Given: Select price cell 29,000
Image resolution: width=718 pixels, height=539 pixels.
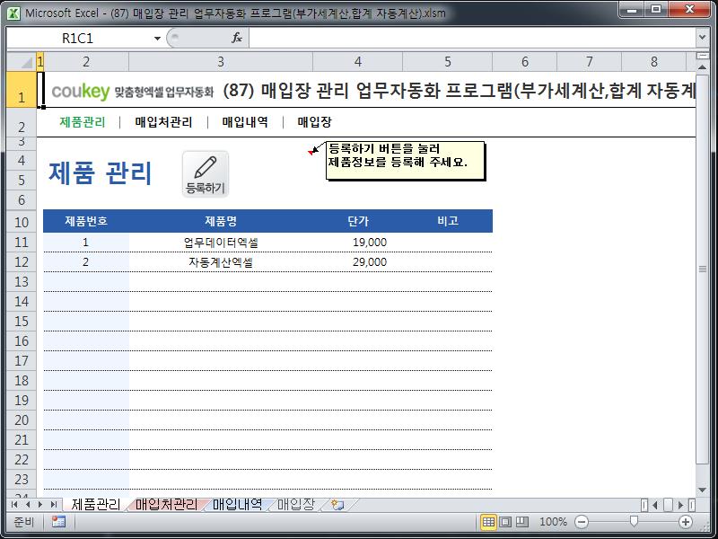Looking at the screenshot, I should (357, 262).
